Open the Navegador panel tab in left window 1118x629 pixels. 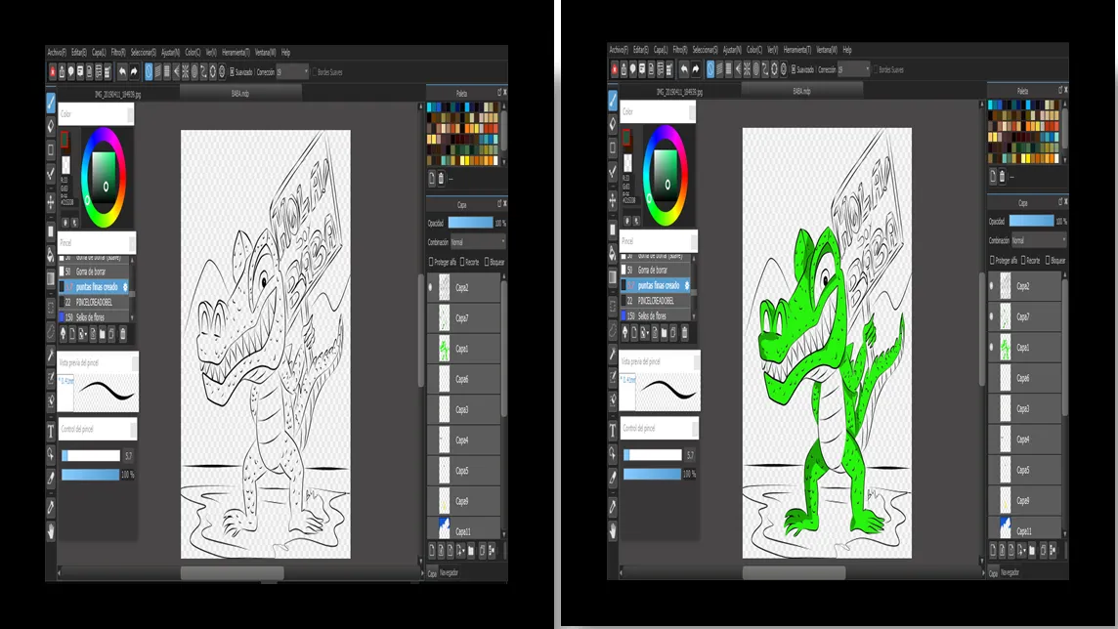pyautogui.click(x=450, y=573)
